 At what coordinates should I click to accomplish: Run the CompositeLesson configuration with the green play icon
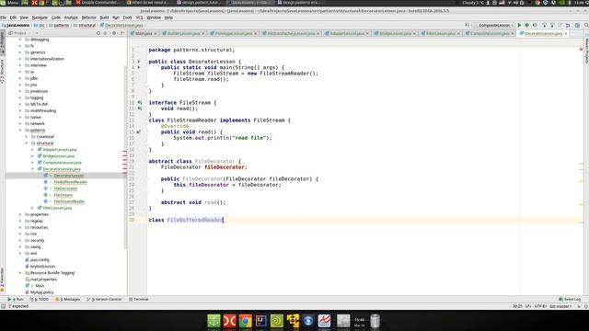pos(519,25)
